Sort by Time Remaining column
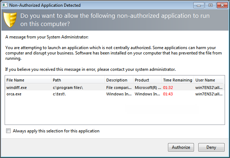Screen dimensions: 230x158 (x=177, y=80)
